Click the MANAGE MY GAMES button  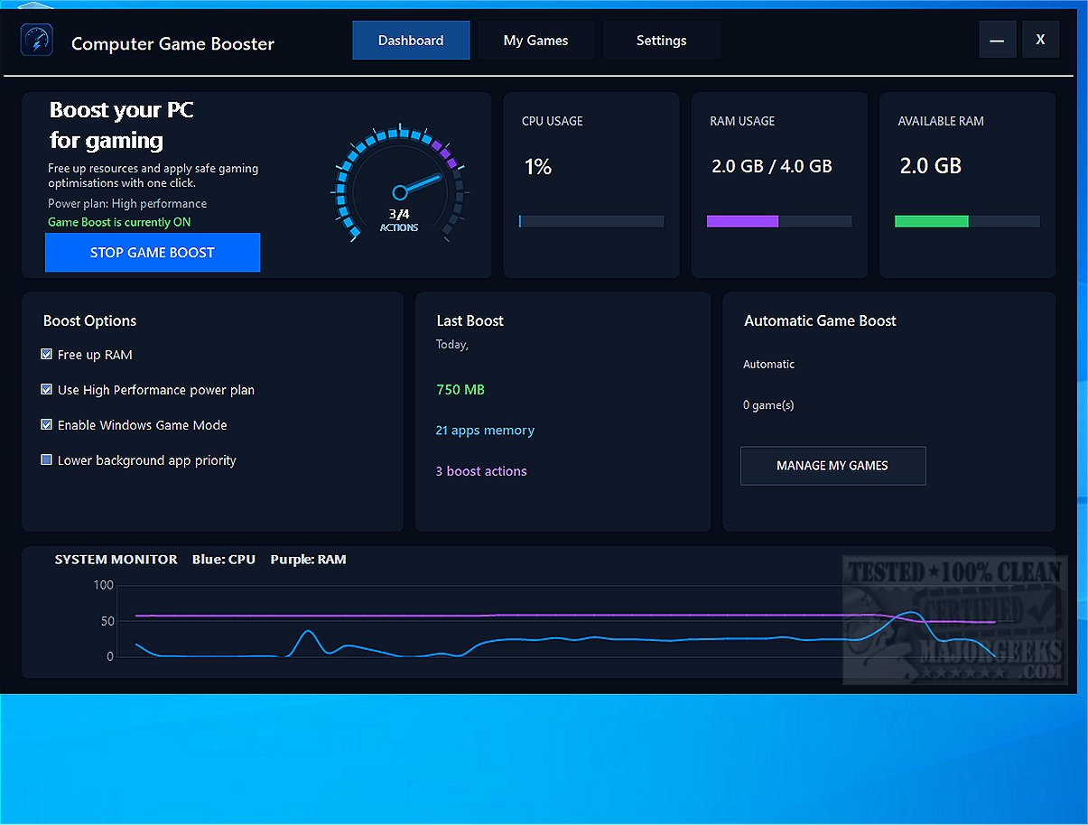point(832,466)
